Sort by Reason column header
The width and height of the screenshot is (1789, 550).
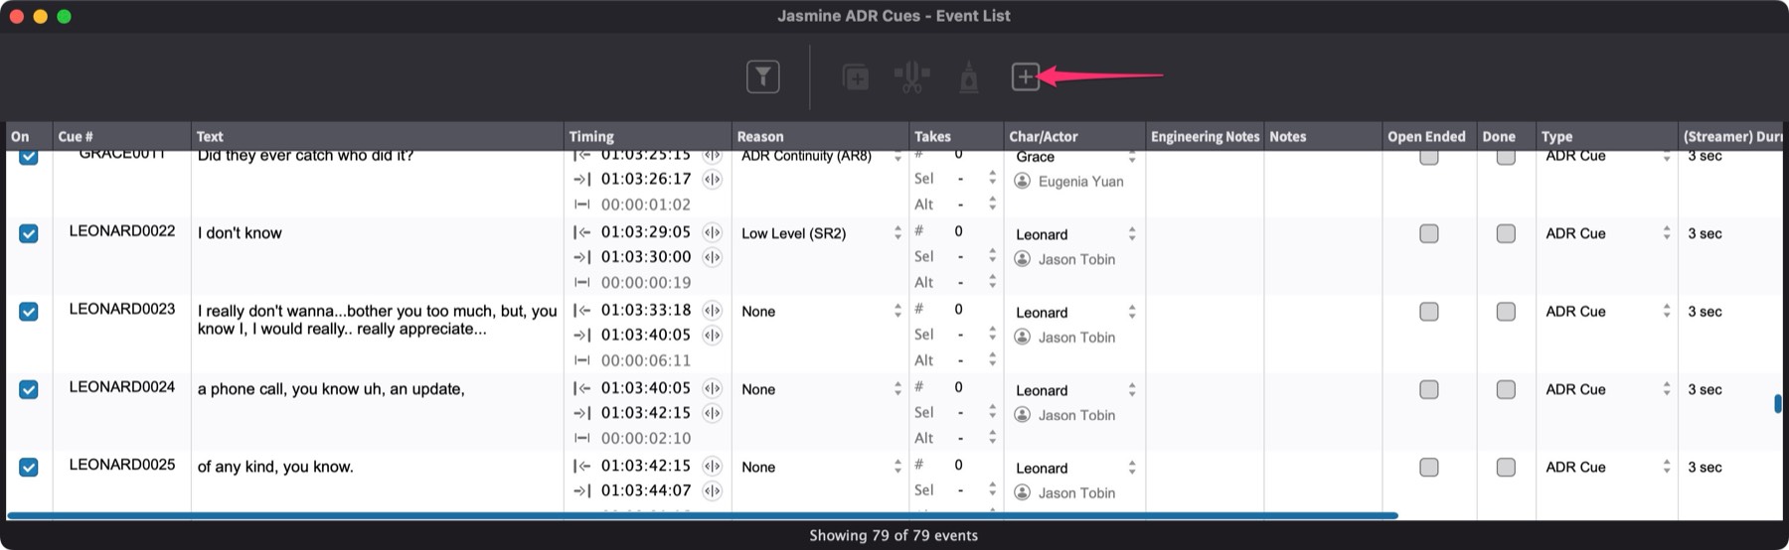click(821, 136)
